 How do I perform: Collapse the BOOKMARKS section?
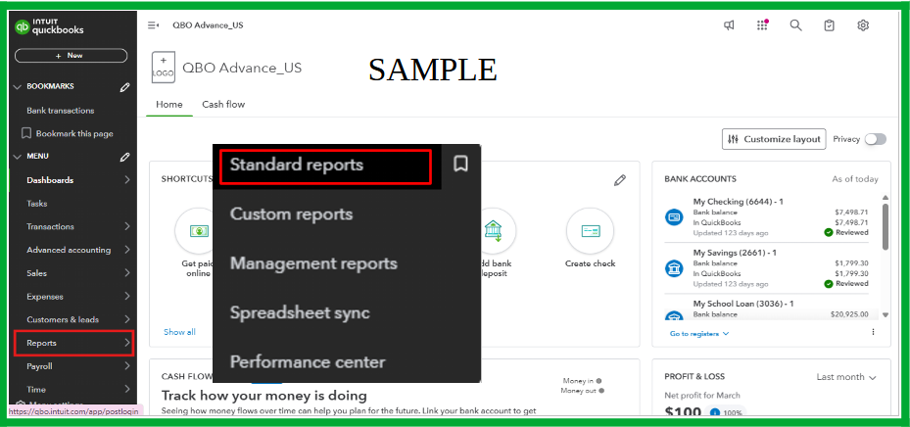18,86
